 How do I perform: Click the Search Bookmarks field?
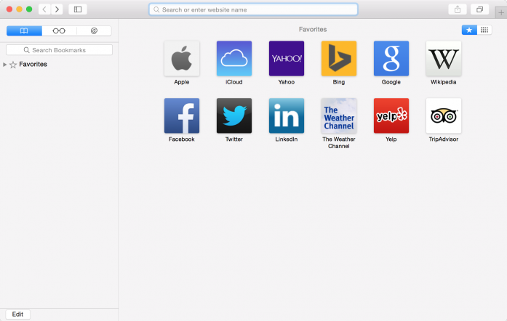tap(59, 50)
